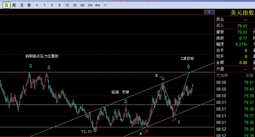Click the 金额 value 0.00

point(243,63)
